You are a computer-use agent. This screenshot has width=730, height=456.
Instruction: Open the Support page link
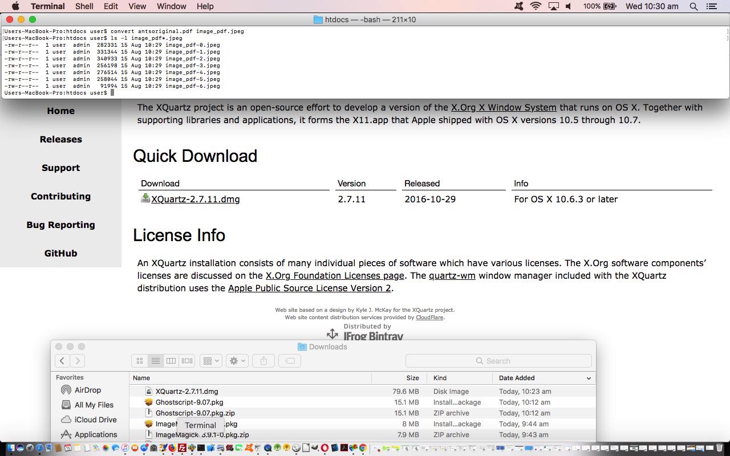(60, 168)
